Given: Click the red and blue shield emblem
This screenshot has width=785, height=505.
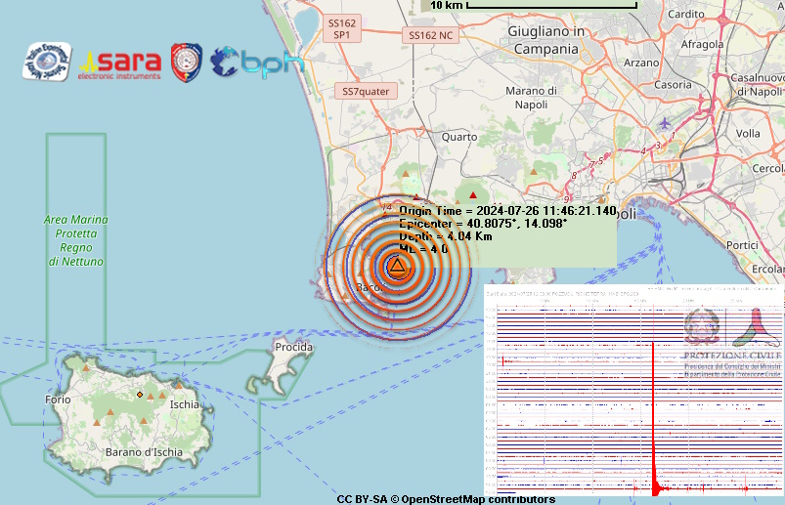Looking at the screenshot, I should click(187, 62).
